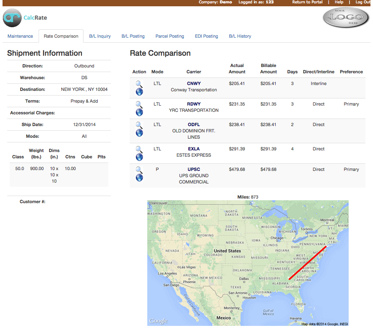
Task: Switch to the B/L Inquiry tab
Action: [x=100, y=36]
